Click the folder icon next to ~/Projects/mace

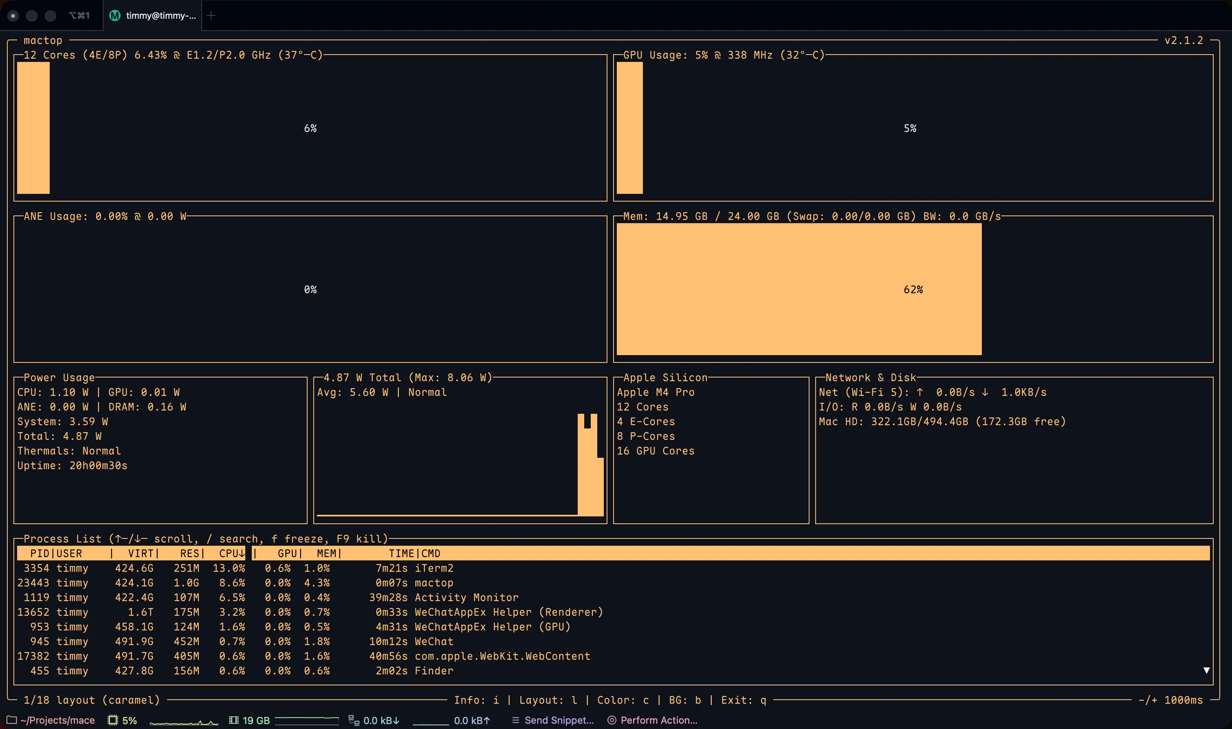(11, 720)
